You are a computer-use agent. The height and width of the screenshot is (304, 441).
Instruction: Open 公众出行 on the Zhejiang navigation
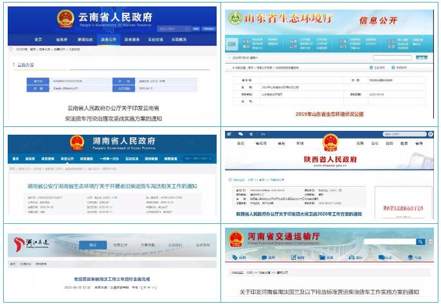pyautogui.click(x=175, y=245)
